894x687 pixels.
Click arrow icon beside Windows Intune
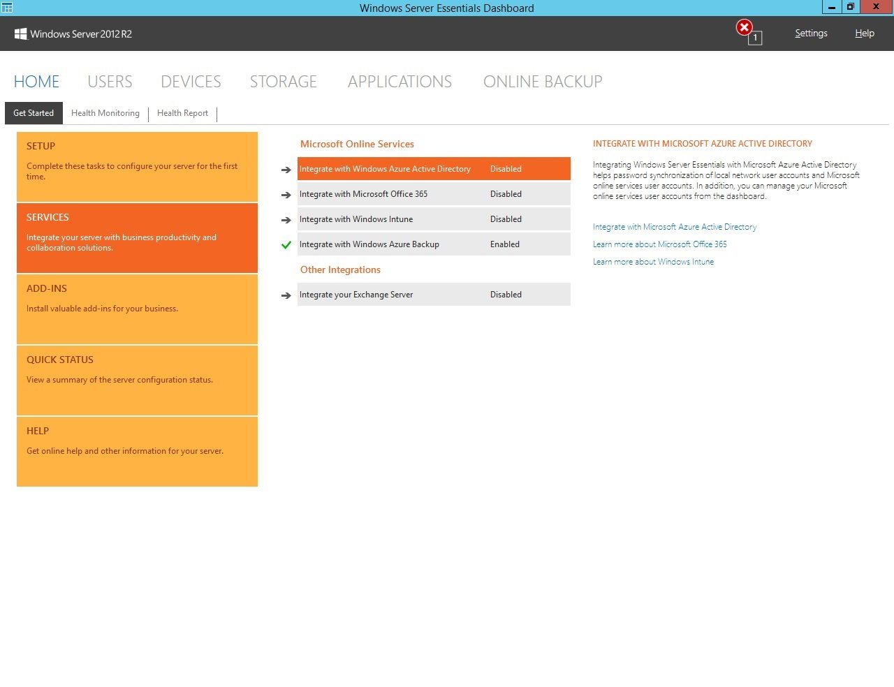(286, 220)
